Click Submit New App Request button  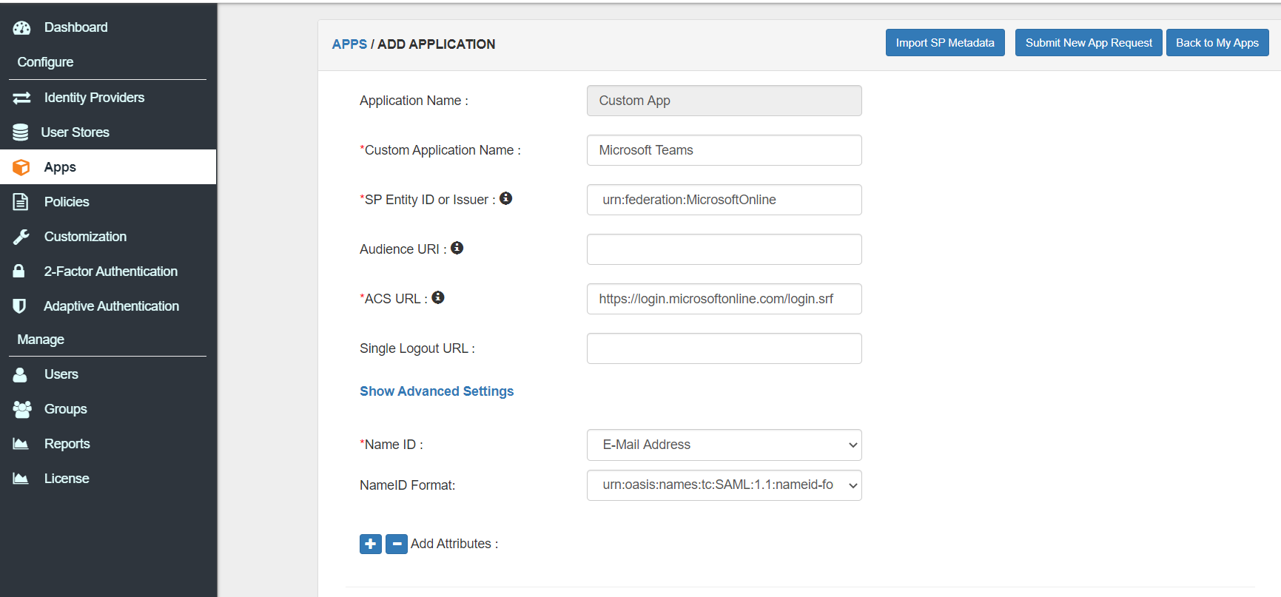[1089, 43]
